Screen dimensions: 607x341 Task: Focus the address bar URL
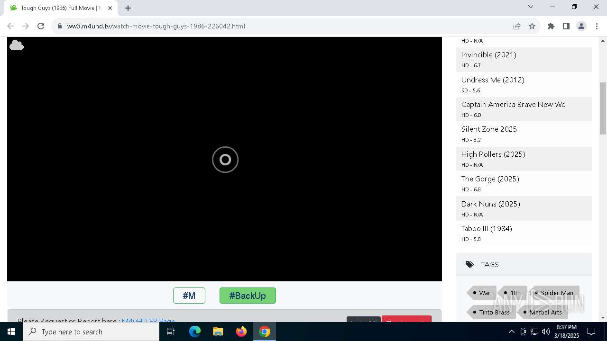(156, 26)
